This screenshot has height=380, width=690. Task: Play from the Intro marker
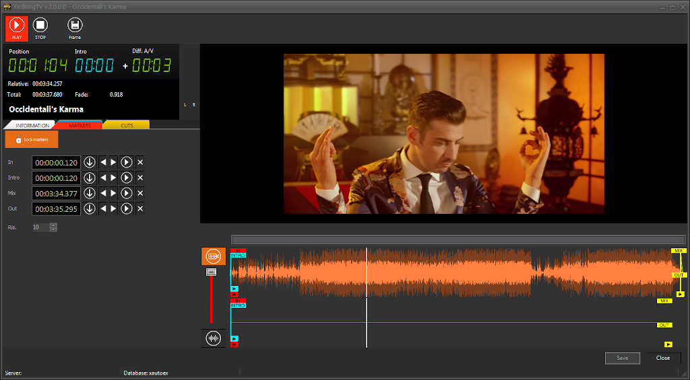127,178
